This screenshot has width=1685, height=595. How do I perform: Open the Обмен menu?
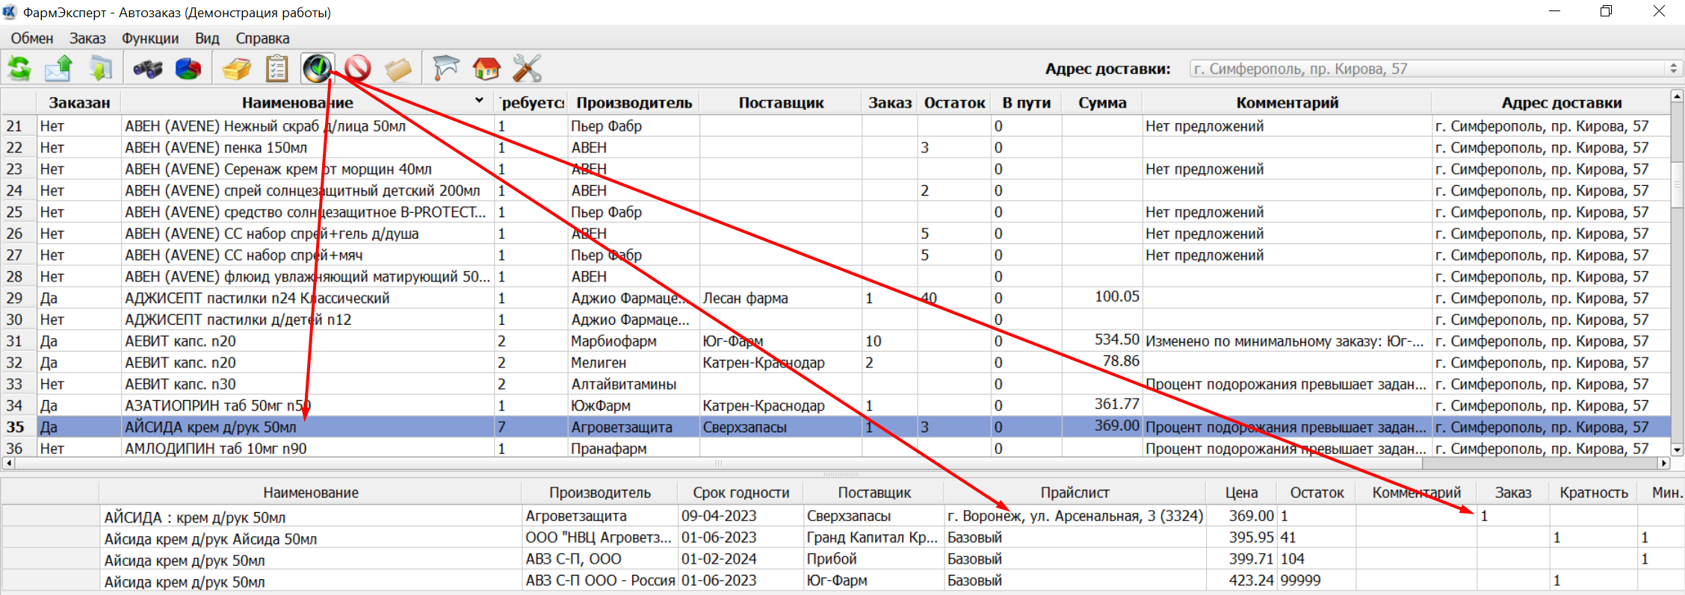(32, 39)
